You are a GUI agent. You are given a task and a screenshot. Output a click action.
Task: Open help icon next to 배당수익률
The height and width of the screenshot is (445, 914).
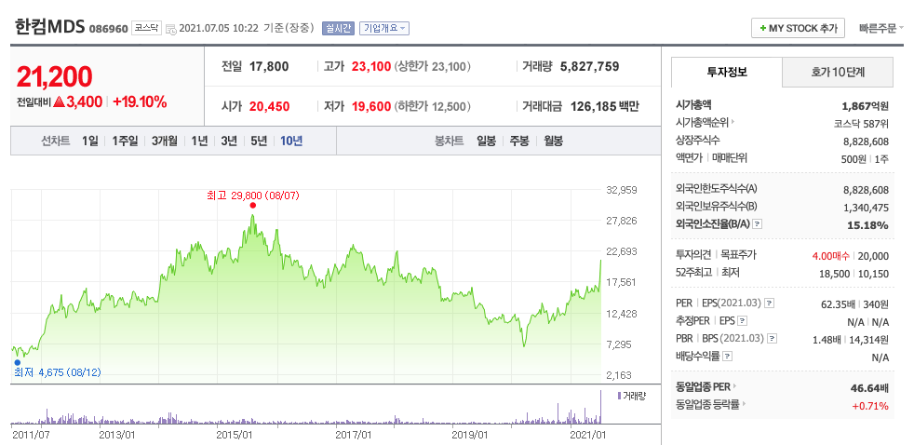728,356
